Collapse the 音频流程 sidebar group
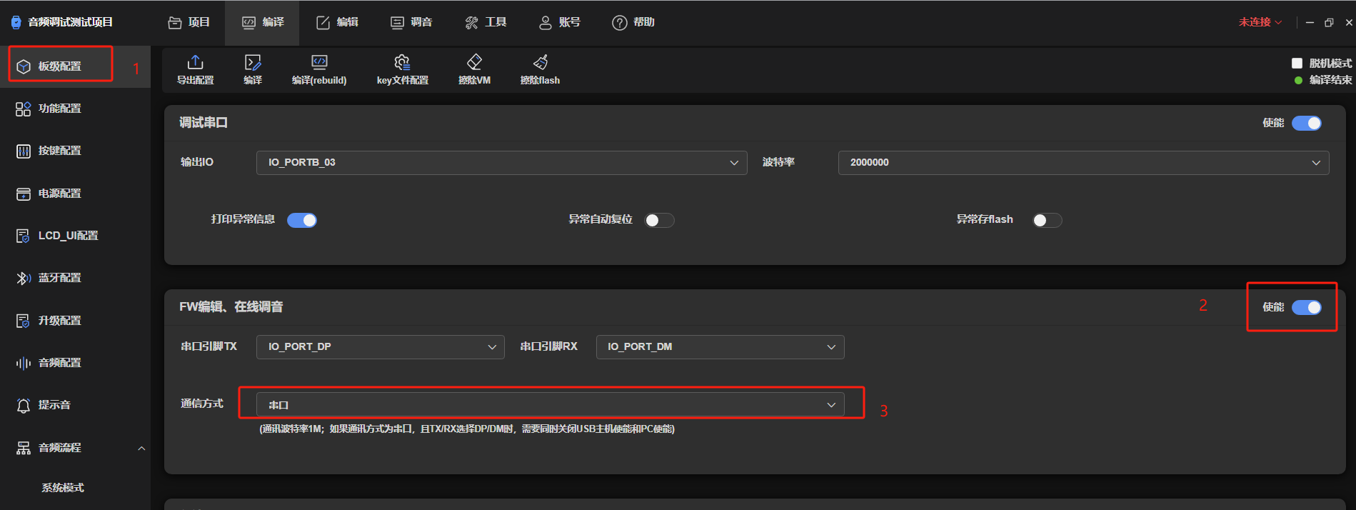Image resolution: width=1356 pixels, height=510 pixels. 141,448
